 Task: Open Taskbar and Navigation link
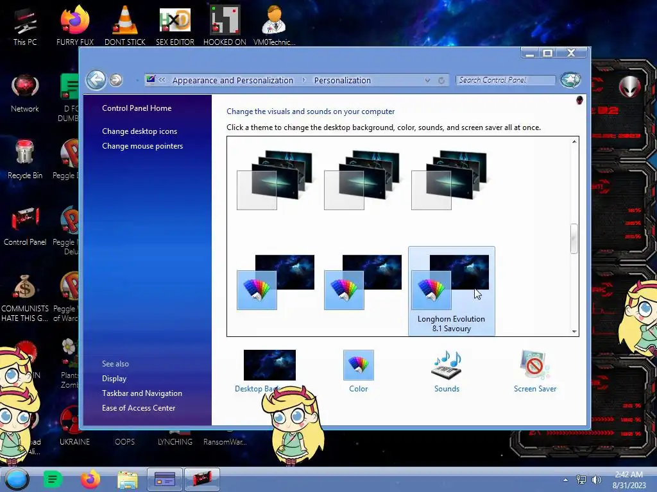click(142, 393)
